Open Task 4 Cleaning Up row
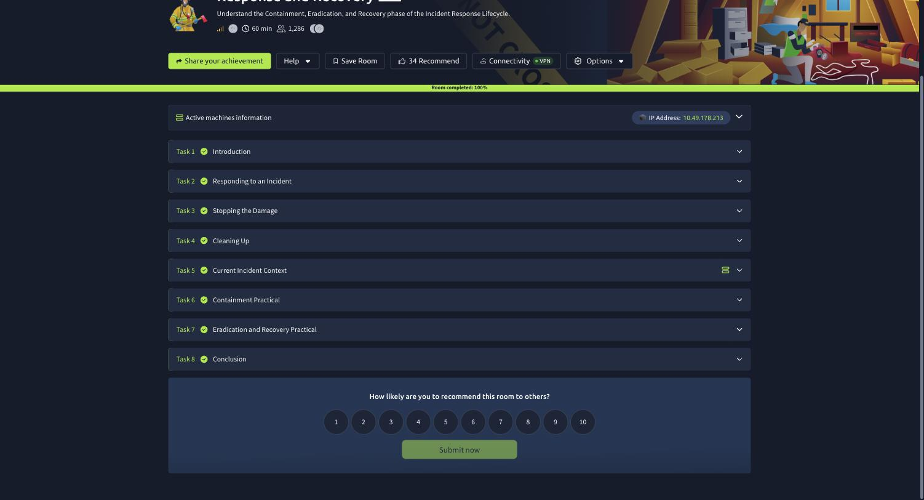The width and height of the screenshot is (924, 500). [x=460, y=241]
